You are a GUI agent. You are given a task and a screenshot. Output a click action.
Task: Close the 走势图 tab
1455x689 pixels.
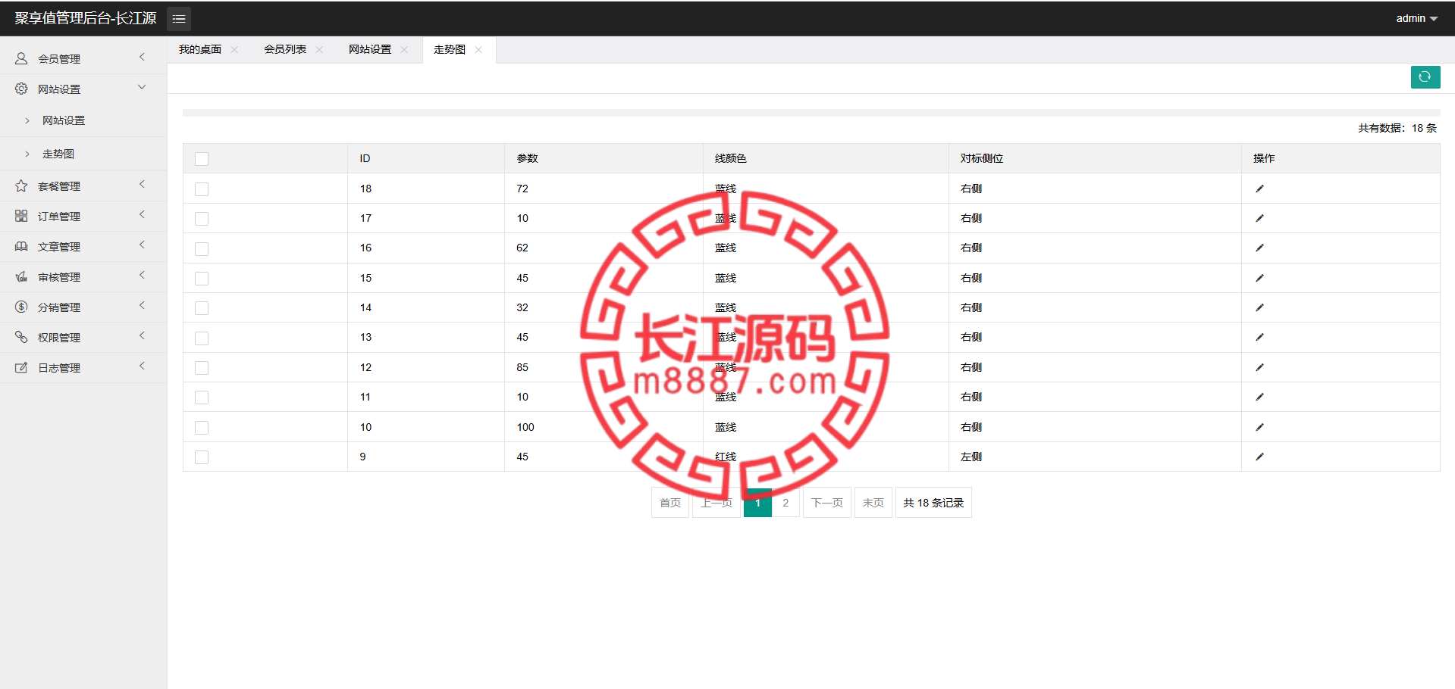coord(478,49)
